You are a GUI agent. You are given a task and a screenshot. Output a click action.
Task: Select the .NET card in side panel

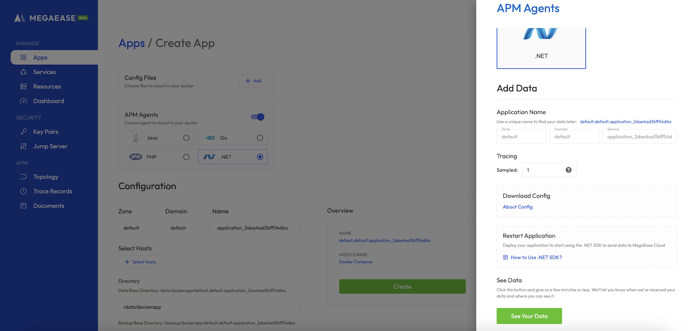[x=541, y=48]
